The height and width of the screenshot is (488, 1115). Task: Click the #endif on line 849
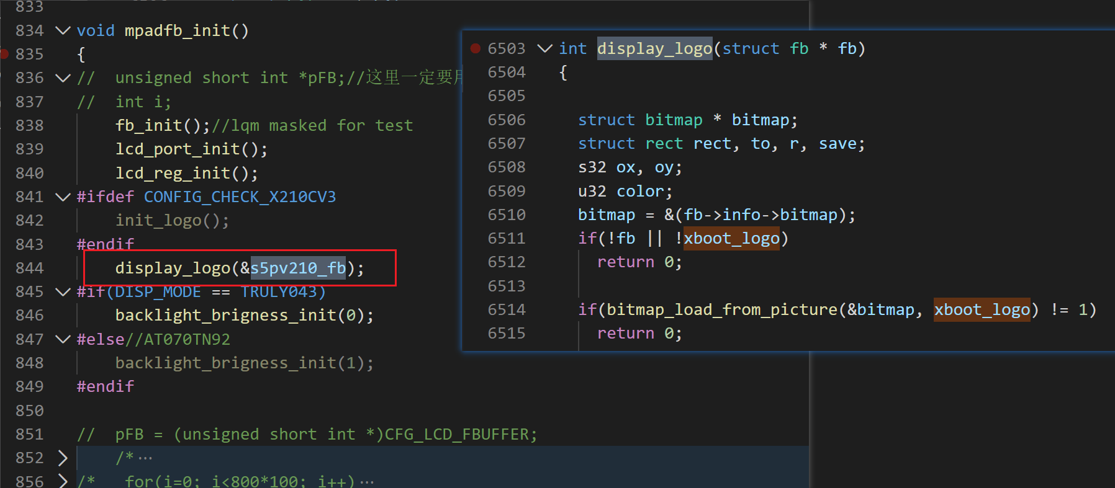tap(106, 387)
